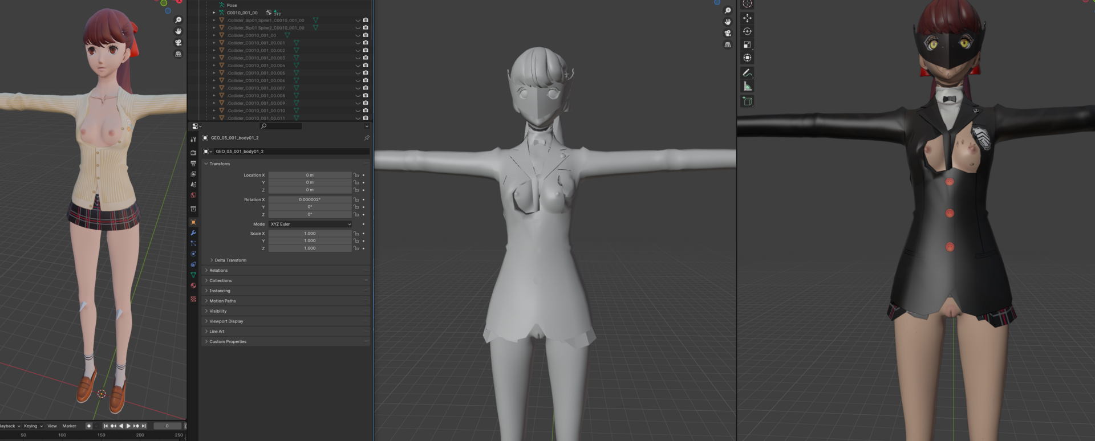Switch perspective/orthographic in the left viewport
Image resolution: width=1095 pixels, height=441 pixels.
pyautogui.click(x=179, y=54)
